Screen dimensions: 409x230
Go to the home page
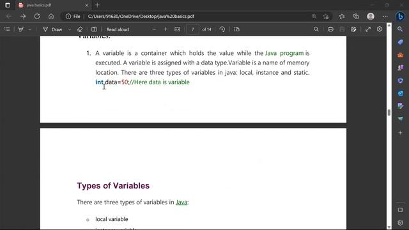pos(51,16)
